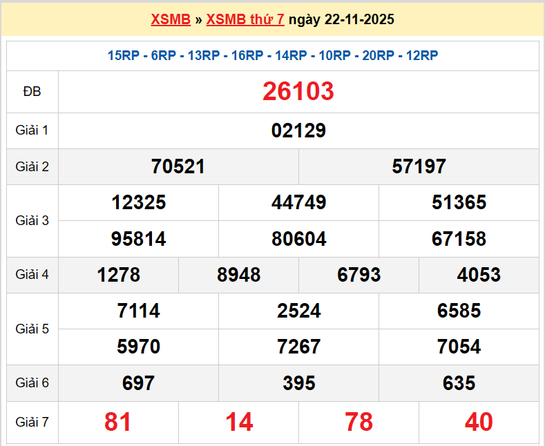Viewport: 545px width, 446px height.
Task: Click the Giải 2 number 70521
Action: point(178,166)
